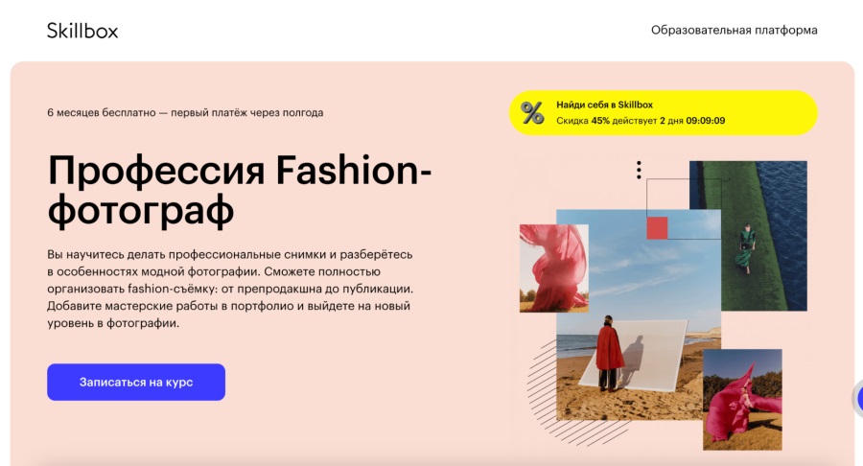
Task: Click the Скидка 45% discount text
Action: [583, 121]
